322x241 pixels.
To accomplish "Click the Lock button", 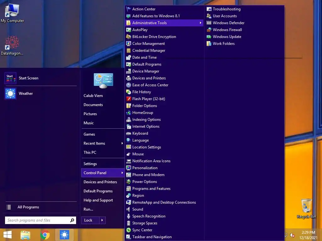I will coord(90,220).
